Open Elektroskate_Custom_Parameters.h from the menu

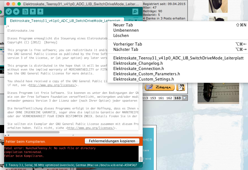click(x=178, y=74)
